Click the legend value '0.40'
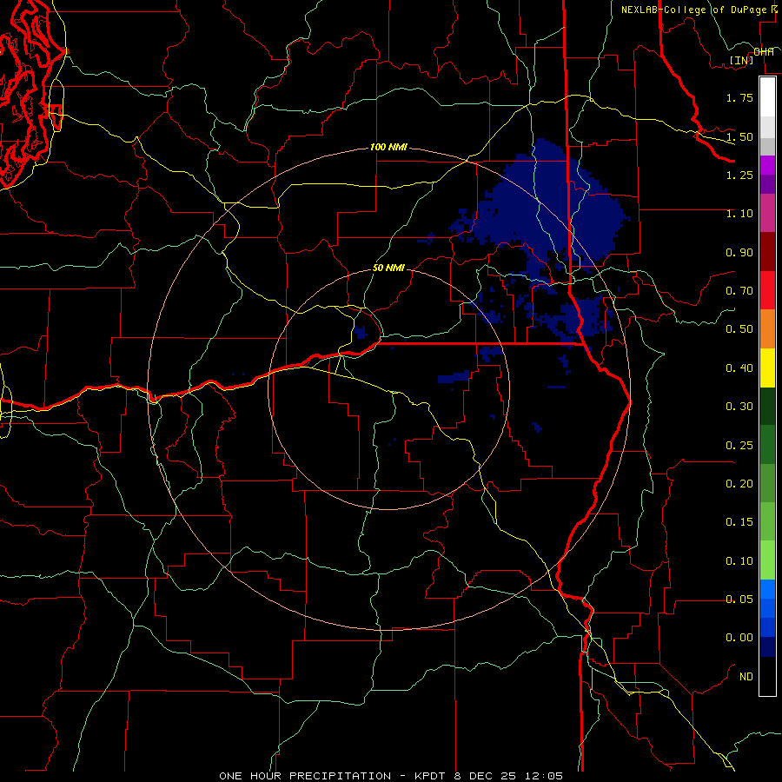Image resolution: width=782 pixels, height=782 pixels. pyautogui.click(x=739, y=368)
